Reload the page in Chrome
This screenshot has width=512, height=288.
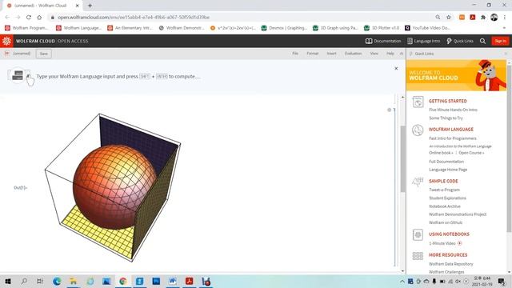point(29,18)
